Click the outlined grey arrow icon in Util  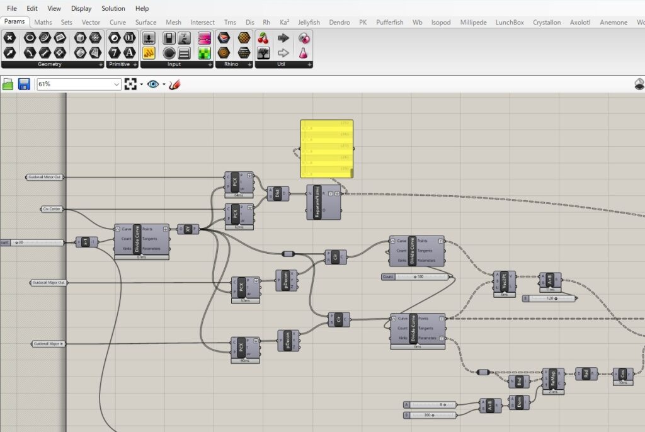pyautogui.click(x=283, y=53)
